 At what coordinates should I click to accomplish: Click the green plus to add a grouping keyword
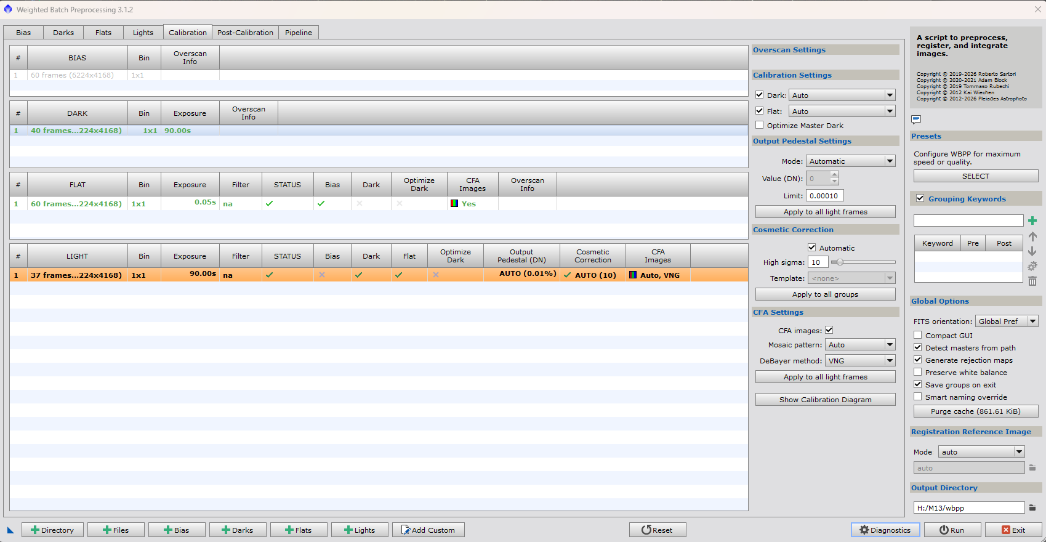1032,220
